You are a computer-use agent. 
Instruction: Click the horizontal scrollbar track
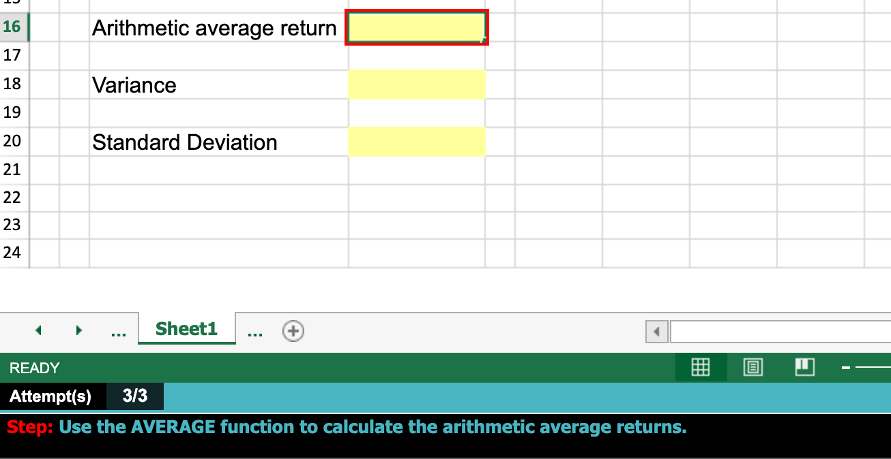coord(778,332)
